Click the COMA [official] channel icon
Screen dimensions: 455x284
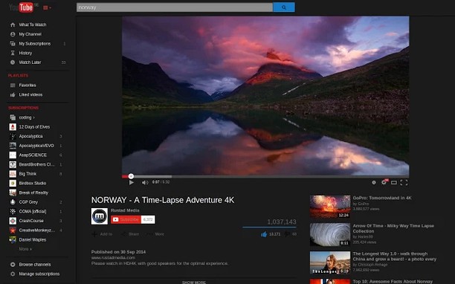tap(13, 211)
